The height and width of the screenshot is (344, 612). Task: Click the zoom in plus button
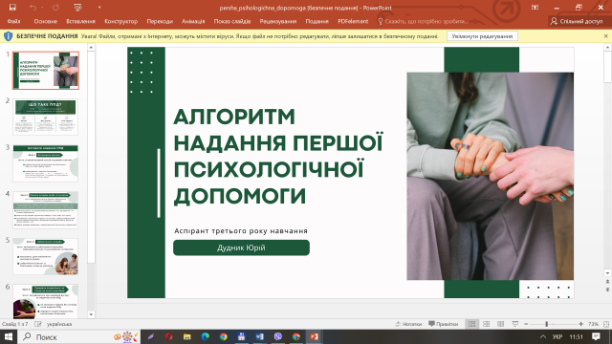580,324
